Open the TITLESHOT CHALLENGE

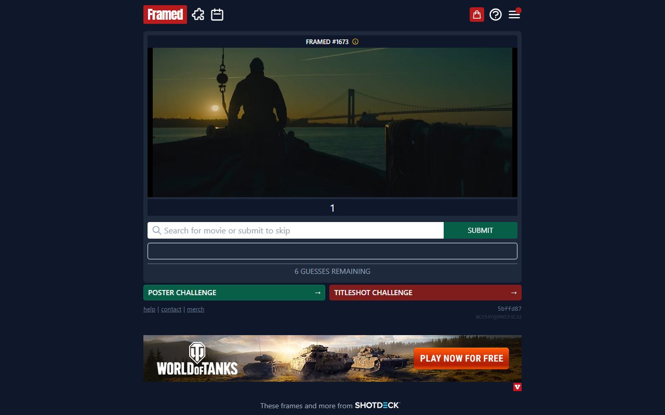click(425, 293)
